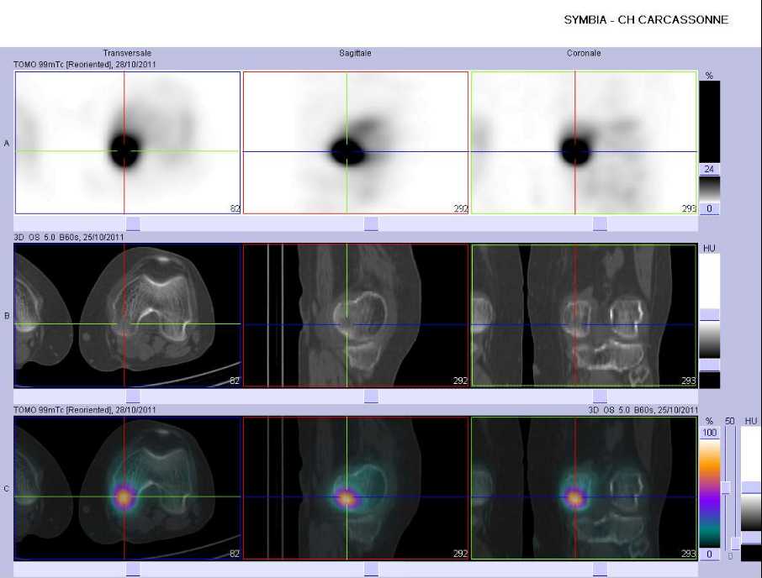Click the row B HU lower window handle
The width and height of the screenshot is (762, 578).
pos(710,365)
